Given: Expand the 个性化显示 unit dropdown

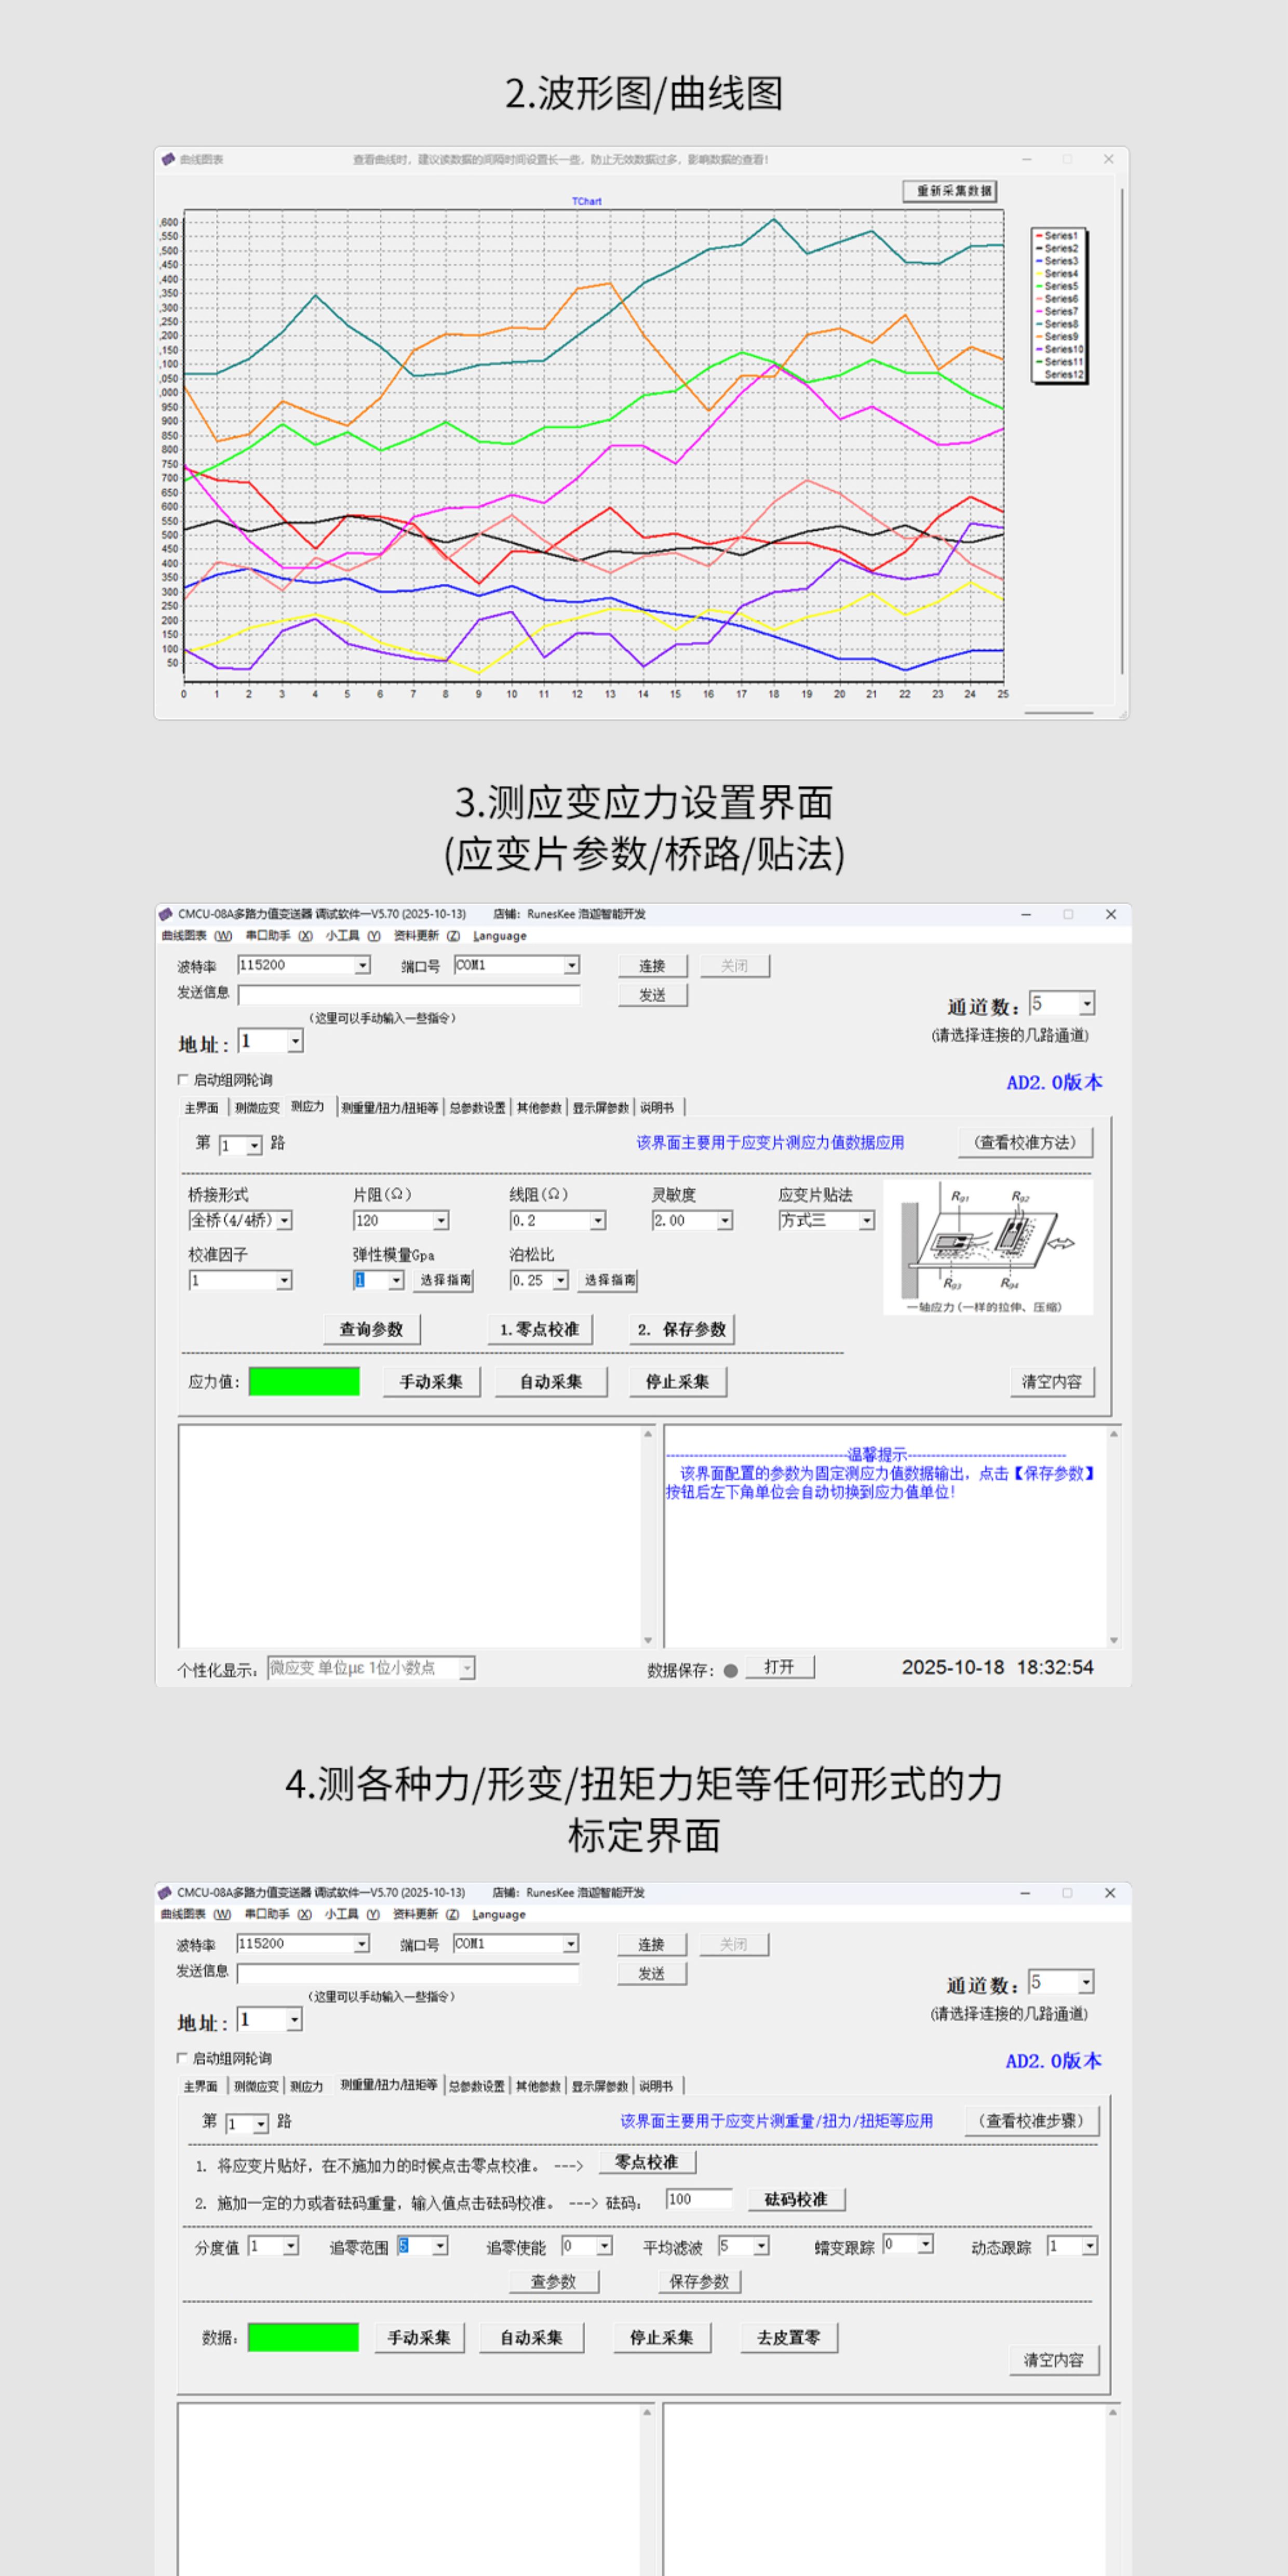Looking at the screenshot, I should coord(466,1668).
